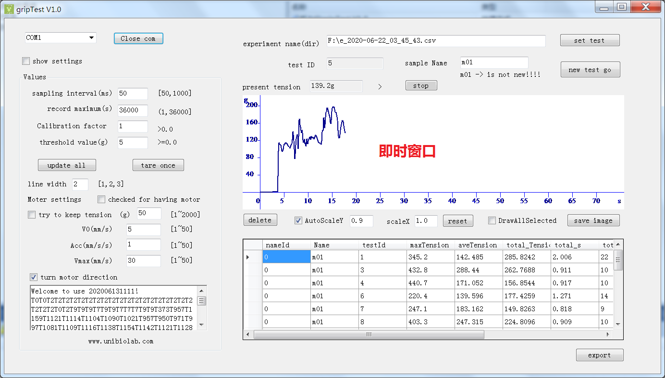Click the Acc(mm/s/s) input field

click(144, 244)
